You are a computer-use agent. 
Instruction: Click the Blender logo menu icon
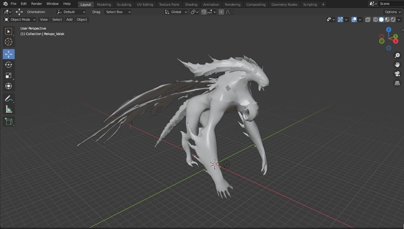coord(5,4)
